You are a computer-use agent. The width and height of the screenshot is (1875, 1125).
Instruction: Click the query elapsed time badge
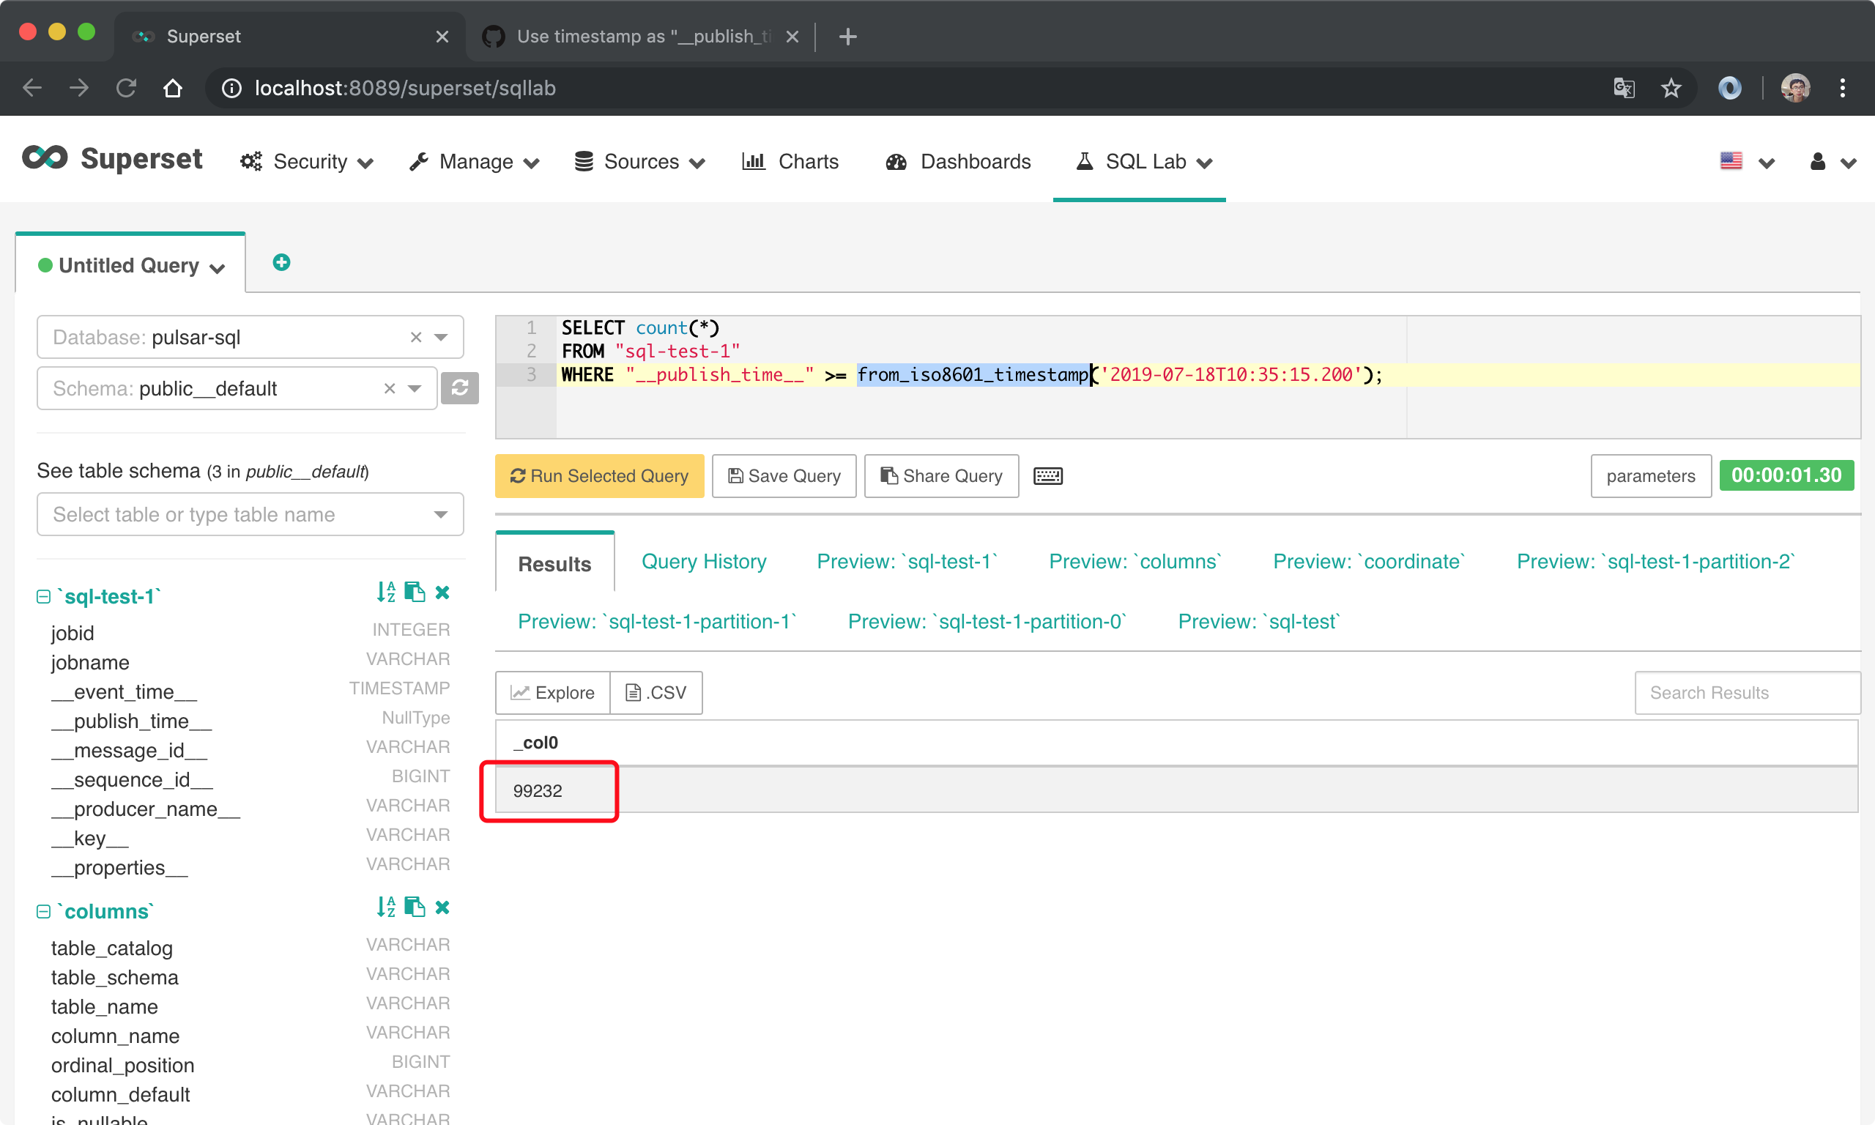pos(1786,475)
